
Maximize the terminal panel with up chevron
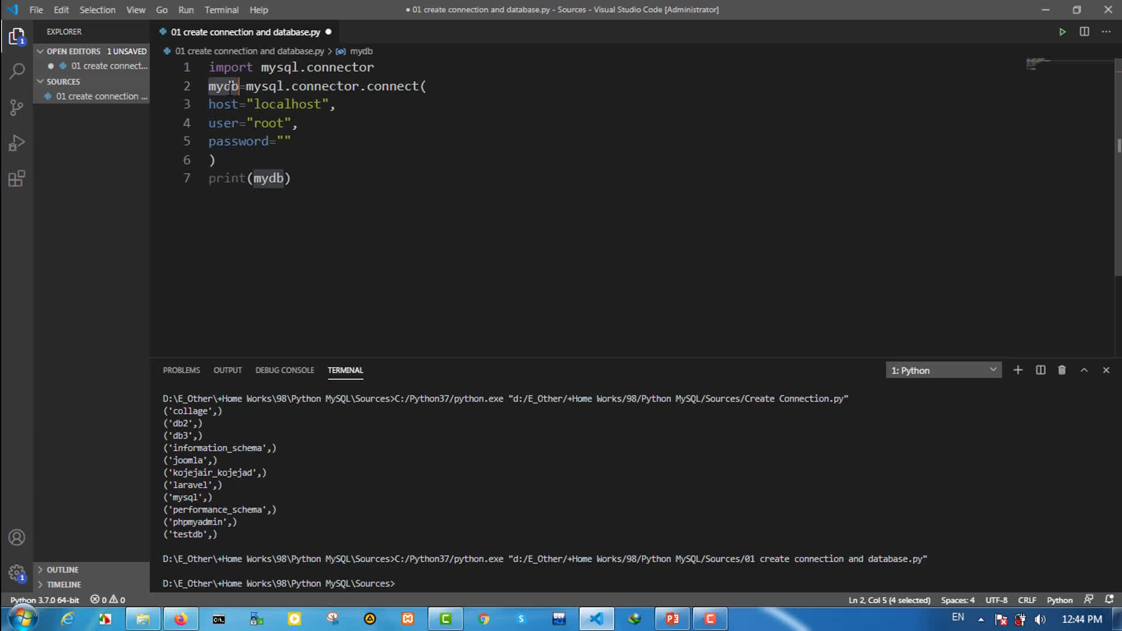click(x=1084, y=370)
